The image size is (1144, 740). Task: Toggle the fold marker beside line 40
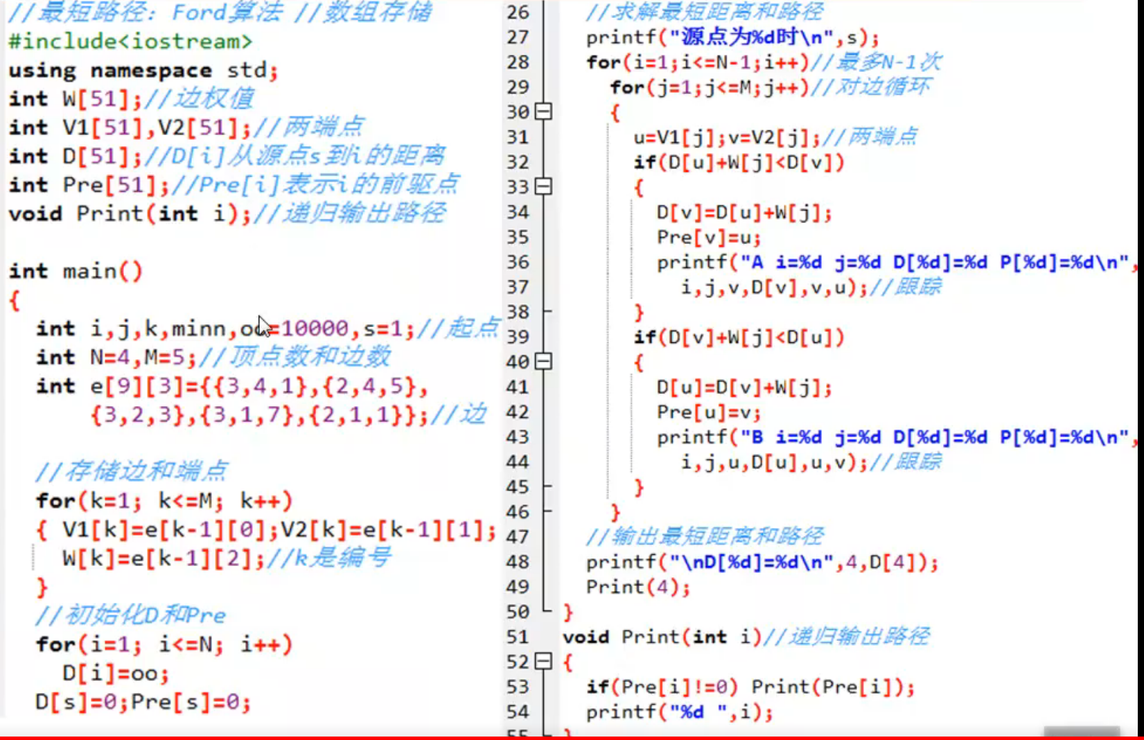point(543,361)
